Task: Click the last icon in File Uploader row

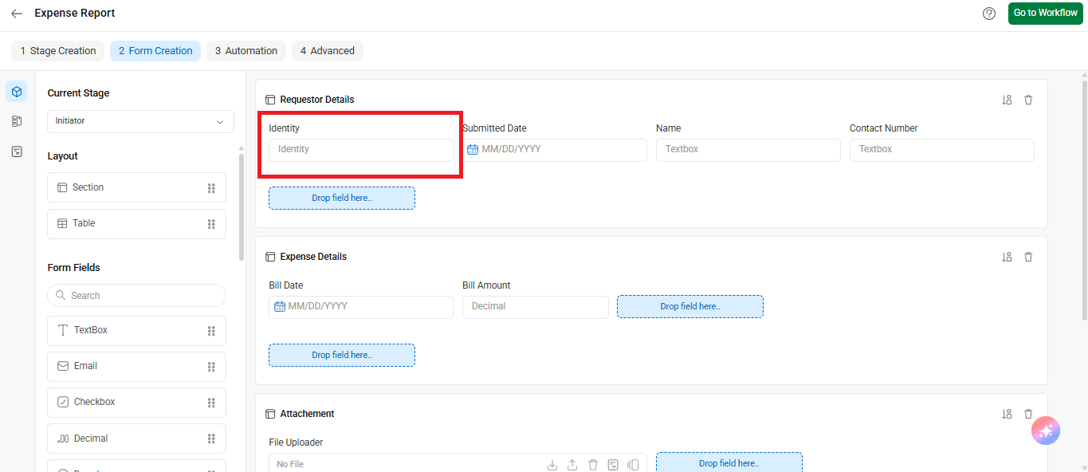Action: [633, 465]
